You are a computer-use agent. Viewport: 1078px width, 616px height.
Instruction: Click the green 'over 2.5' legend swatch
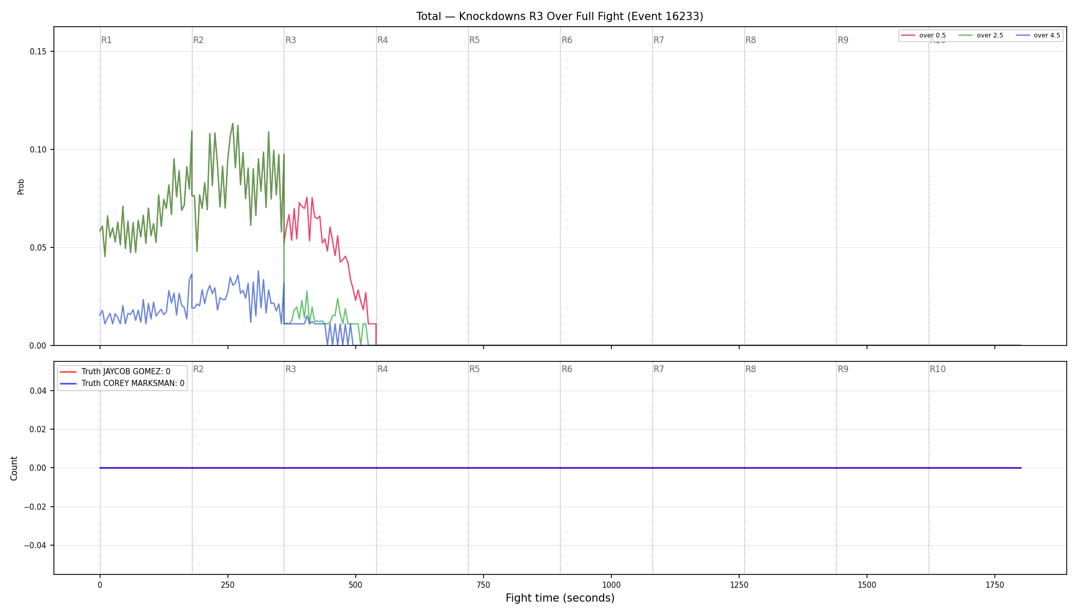pos(966,35)
